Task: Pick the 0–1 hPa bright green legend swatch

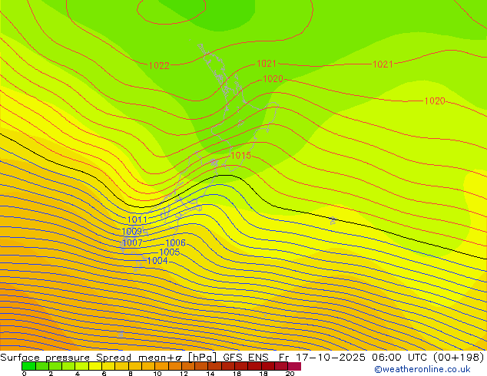Action: point(28,366)
